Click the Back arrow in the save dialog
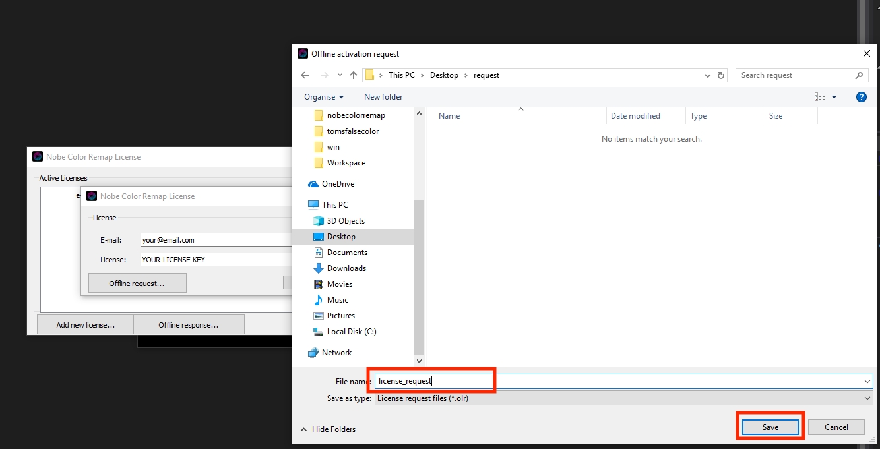880x449 pixels. click(x=304, y=75)
